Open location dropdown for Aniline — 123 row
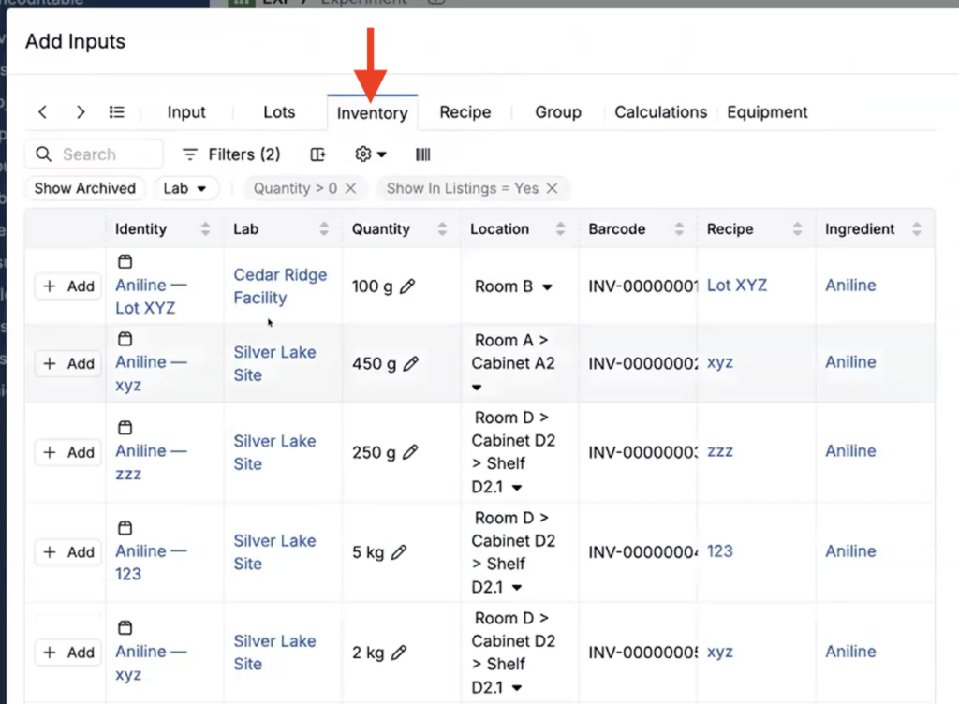The image size is (959, 704). (x=517, y=588)
